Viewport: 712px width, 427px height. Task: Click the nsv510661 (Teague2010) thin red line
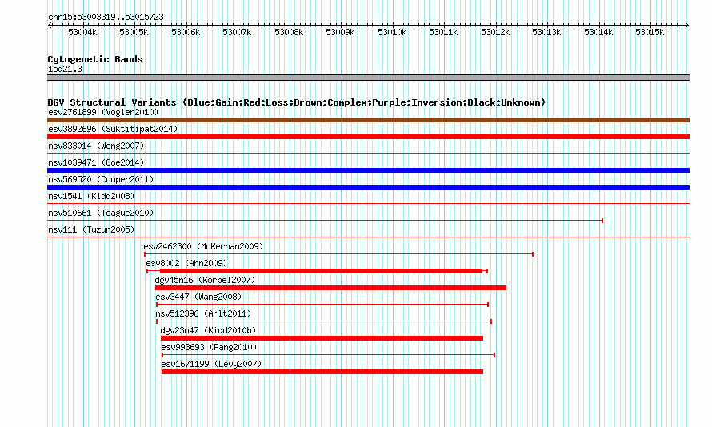pyautogui.click(x=325, y=221)
